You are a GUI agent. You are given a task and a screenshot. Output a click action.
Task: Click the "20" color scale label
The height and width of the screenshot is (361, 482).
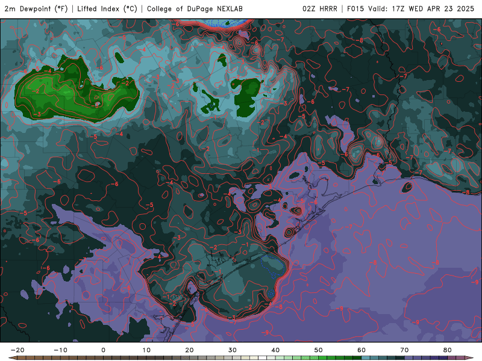coord(189,350)
